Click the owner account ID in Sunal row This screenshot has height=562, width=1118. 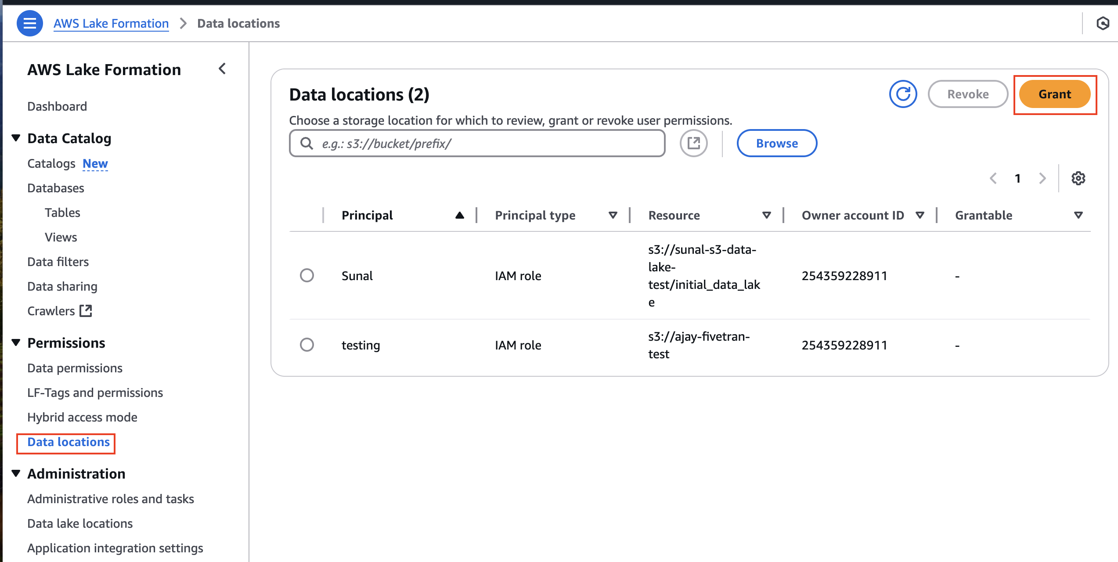coord(844,276)
